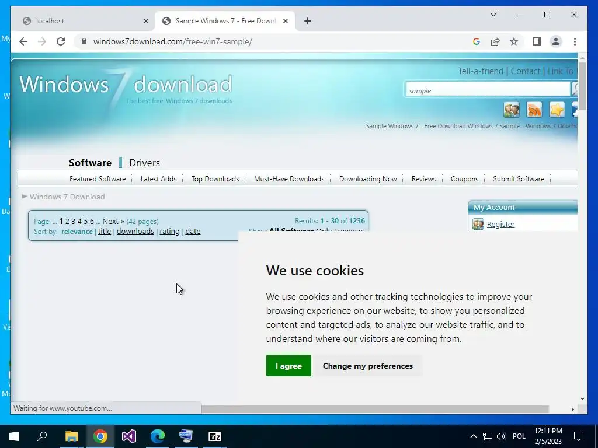Image resolution: width=598 pixels, height=448 pixels.
Task: Click the vertical scrollbar down arrow
Action: [582, 399]
